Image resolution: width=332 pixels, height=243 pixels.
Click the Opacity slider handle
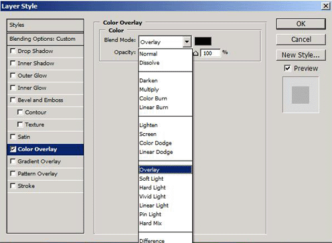click(x=195, y=53)
